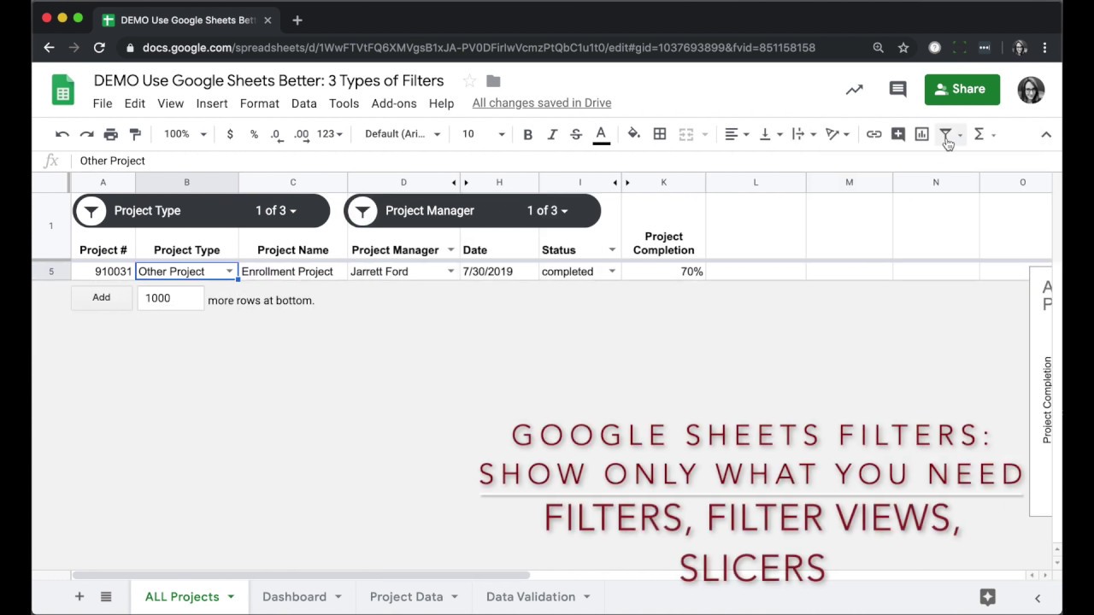The width and height of the screenshot is (1094, 615).
Task: Open the Project Type slicer dropdown
Action: [x=276, y=211]
